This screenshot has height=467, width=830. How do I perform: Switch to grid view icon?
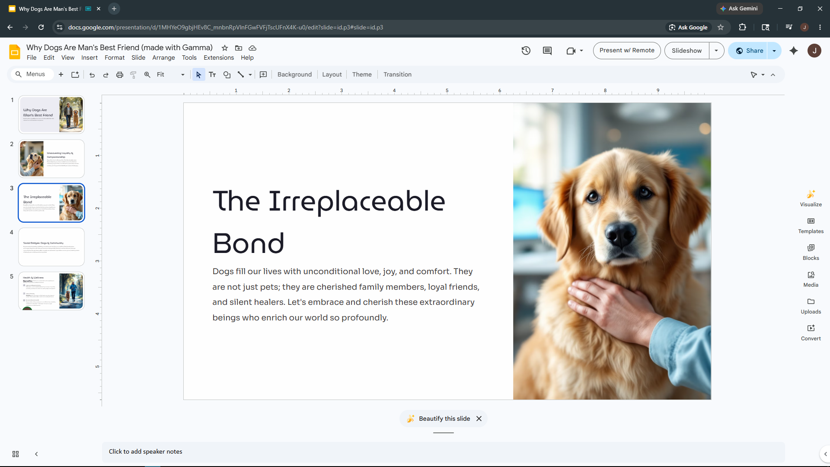point(16,454)
